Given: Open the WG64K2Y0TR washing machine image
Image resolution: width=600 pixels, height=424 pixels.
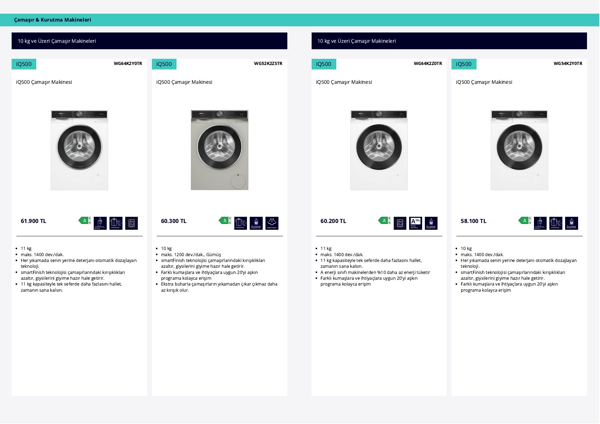Looking at the screenshot, I should [x=79, y=150].
